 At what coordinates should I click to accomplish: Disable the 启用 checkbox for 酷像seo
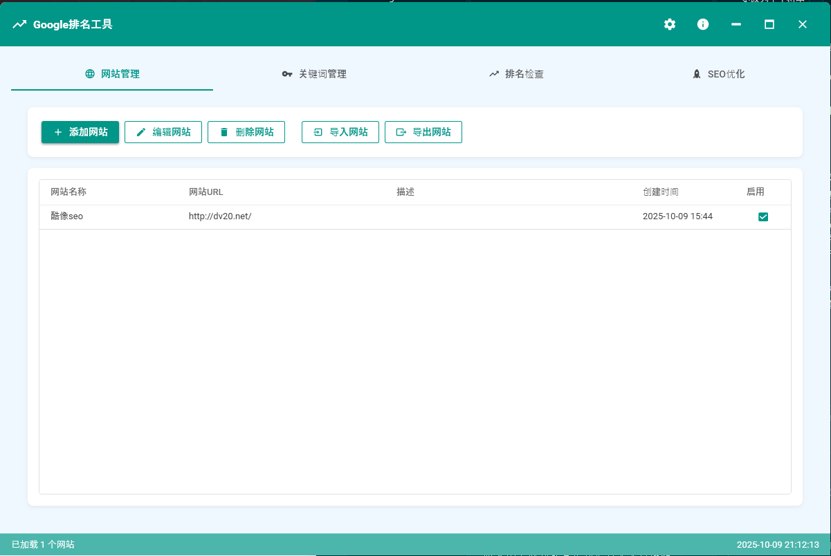[x=763, y=217]
